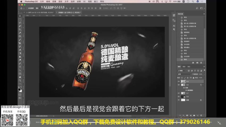Toggle 颜色叠加 effect visibility eye

point(186,90)
